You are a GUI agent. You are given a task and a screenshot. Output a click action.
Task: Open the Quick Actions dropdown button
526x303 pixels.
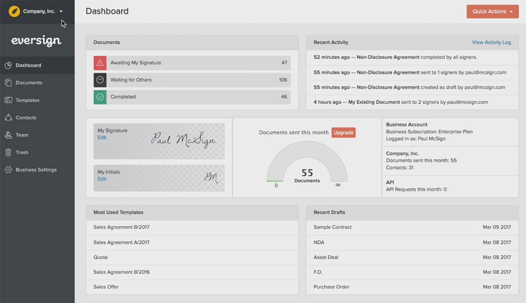click(x=493, y=11)
